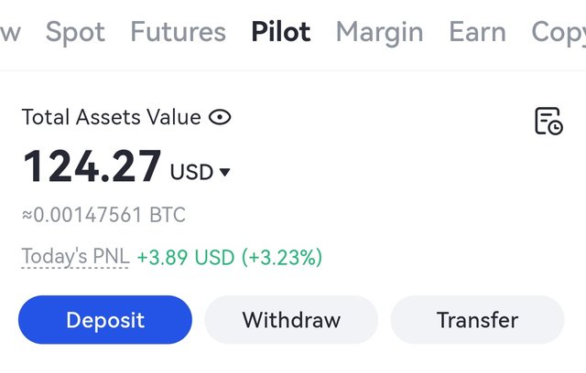586x373 pixels.
Task: Click the blue Deposit button
Action: tap(105, 320)
